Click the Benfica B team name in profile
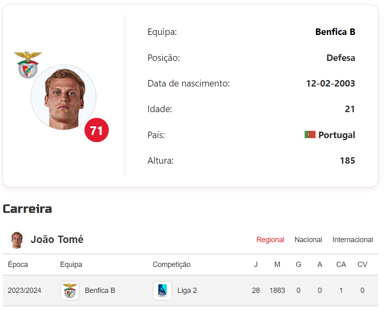Screen dimensions: 385x310 (x=335, y=32)
